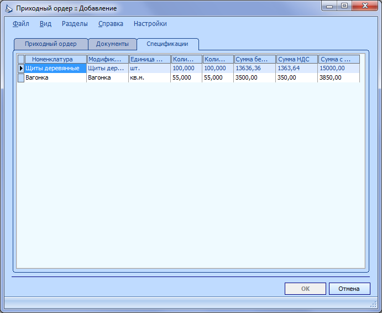Screen dimensions: 382x313
Task: Click the шт. unit cell
Action: (150, 68)
